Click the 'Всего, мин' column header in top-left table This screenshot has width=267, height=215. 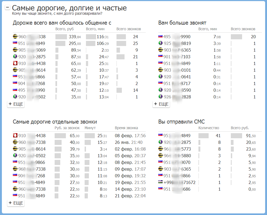(95, 29)
